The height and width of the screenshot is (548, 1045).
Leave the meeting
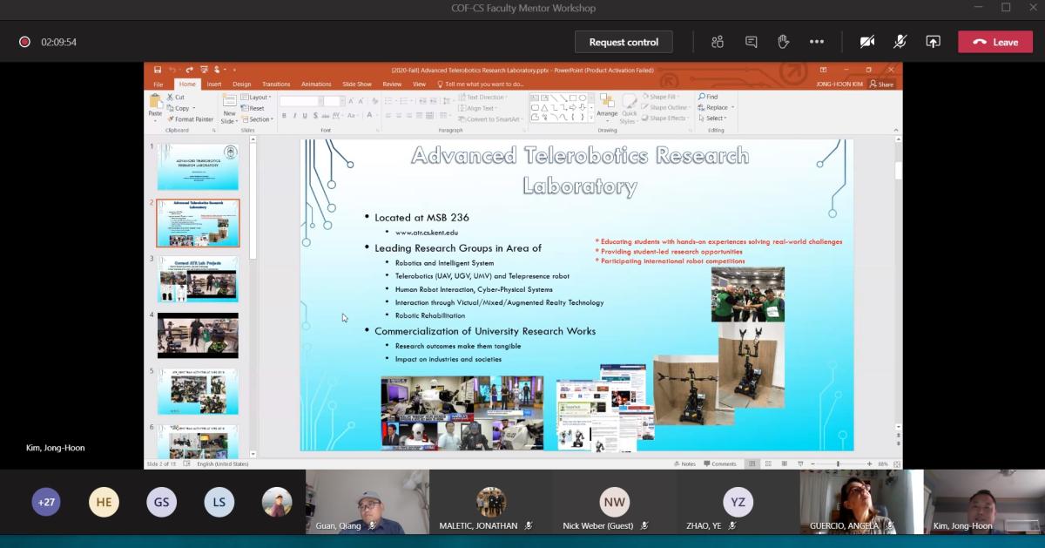[995, 42]
